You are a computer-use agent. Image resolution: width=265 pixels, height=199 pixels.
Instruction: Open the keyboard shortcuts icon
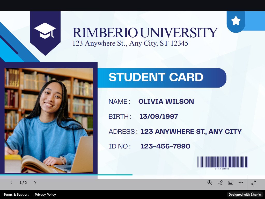pos(231,183)
